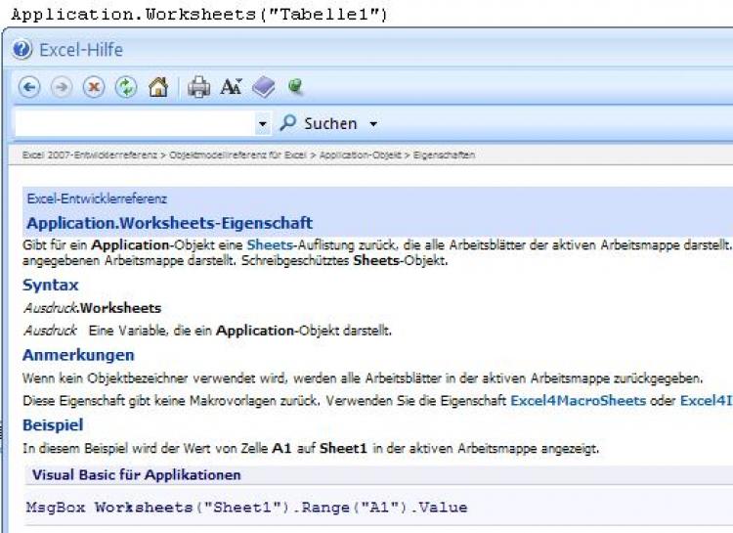Open the Excel 2007-Entwicklerreferenz breadcrumb
733x533 pixels.
(92, 155)
